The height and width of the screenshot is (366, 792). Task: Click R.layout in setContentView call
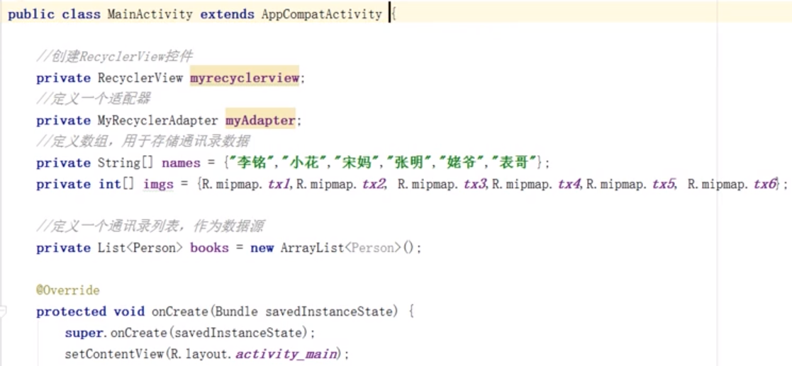[x=199, y=354]
